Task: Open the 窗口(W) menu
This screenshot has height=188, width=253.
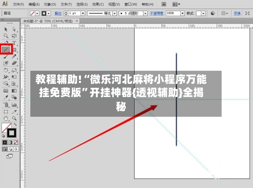Action: click(x=131, y=5)
